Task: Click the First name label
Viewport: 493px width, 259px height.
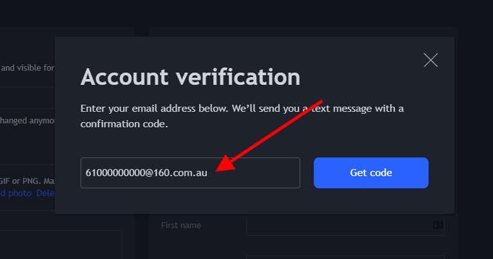Action: click(x=181, y=225)
